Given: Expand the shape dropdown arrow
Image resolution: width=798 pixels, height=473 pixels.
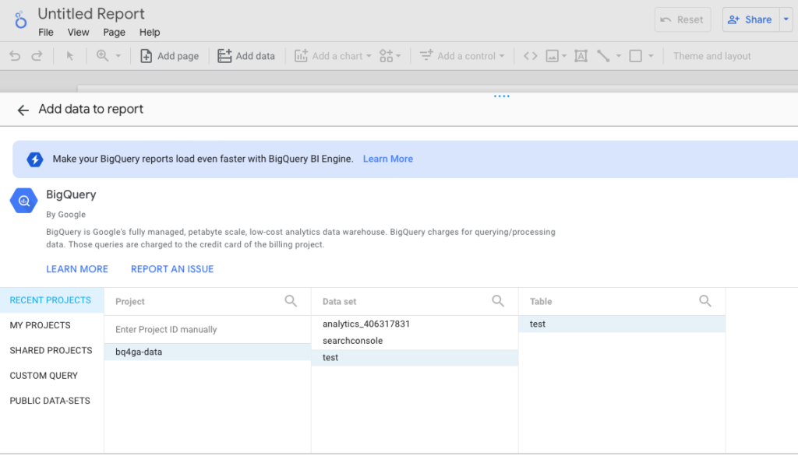Looking at the screenshot, I should [x=651, y=56].
